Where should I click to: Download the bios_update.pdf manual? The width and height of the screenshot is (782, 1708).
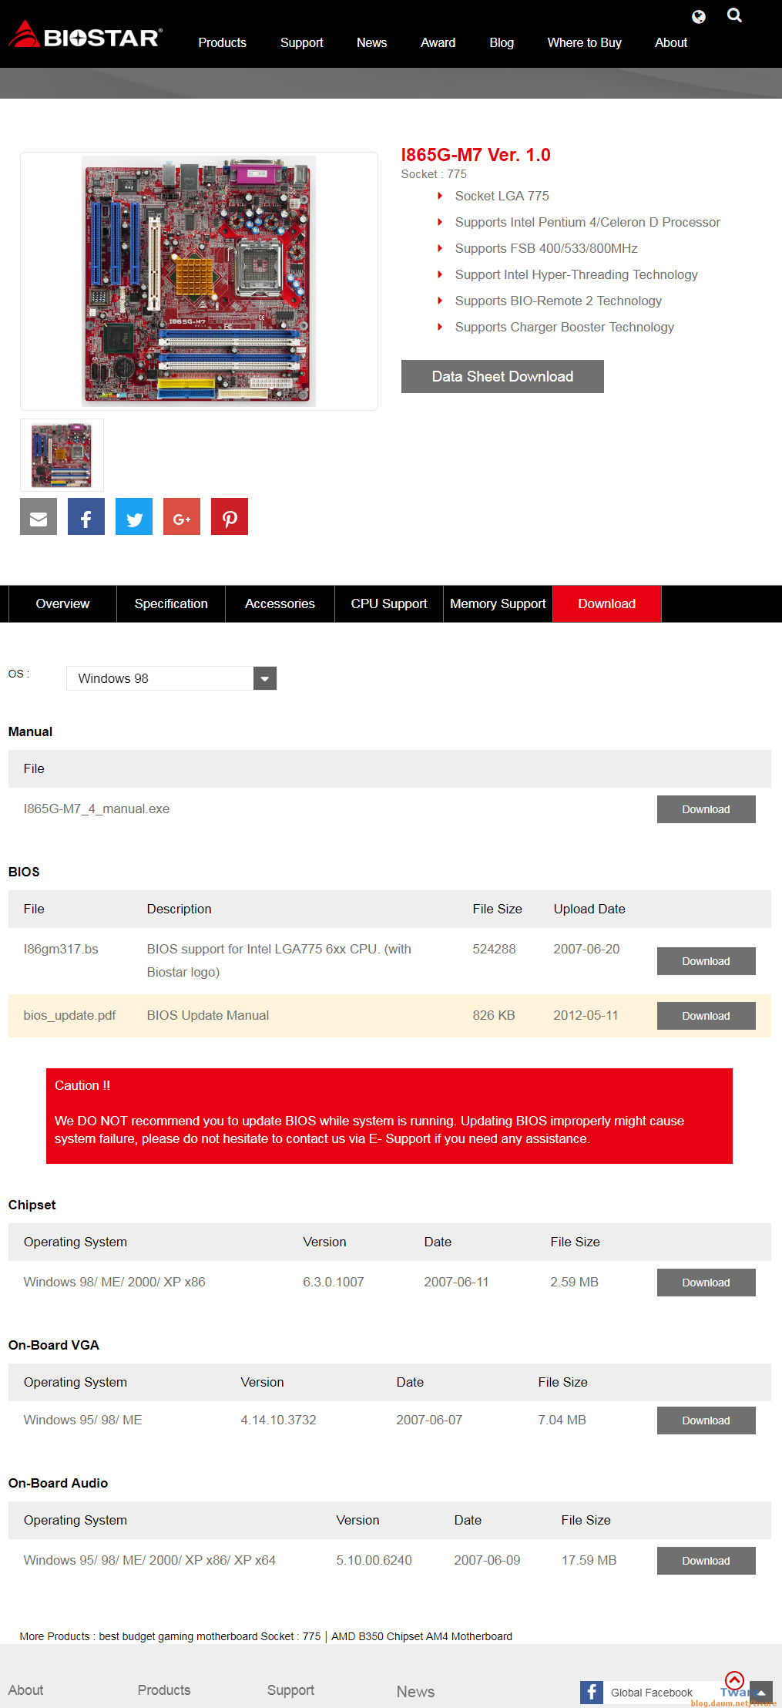coord(706,1016)
